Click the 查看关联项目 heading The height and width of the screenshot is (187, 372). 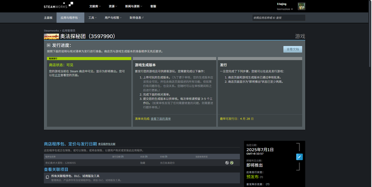pos(56,169)
